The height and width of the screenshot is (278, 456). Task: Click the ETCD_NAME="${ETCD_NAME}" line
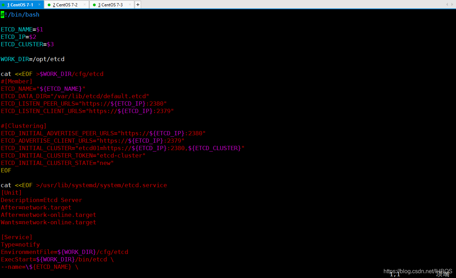tap(43, 89)
